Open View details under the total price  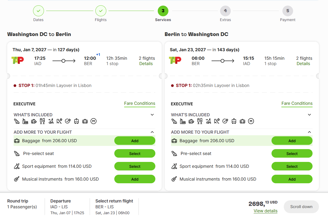click(266, 211)
